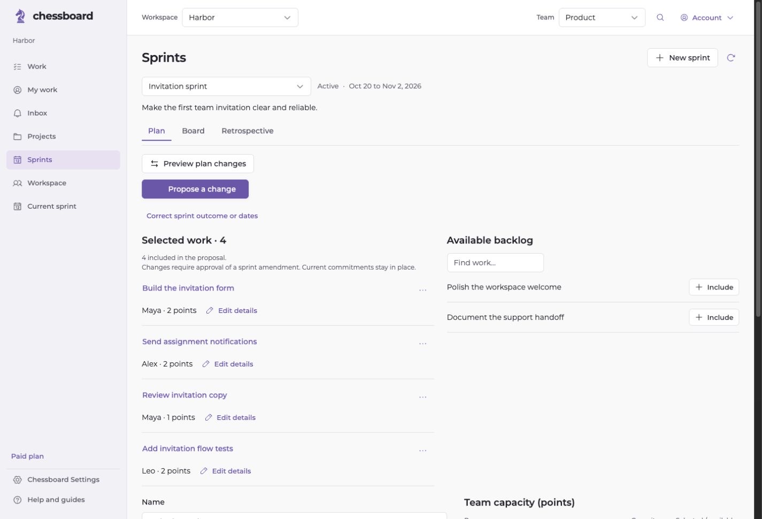Open the Team Product dropdown
The image size is (762, 519).
[x=602, y=18]
